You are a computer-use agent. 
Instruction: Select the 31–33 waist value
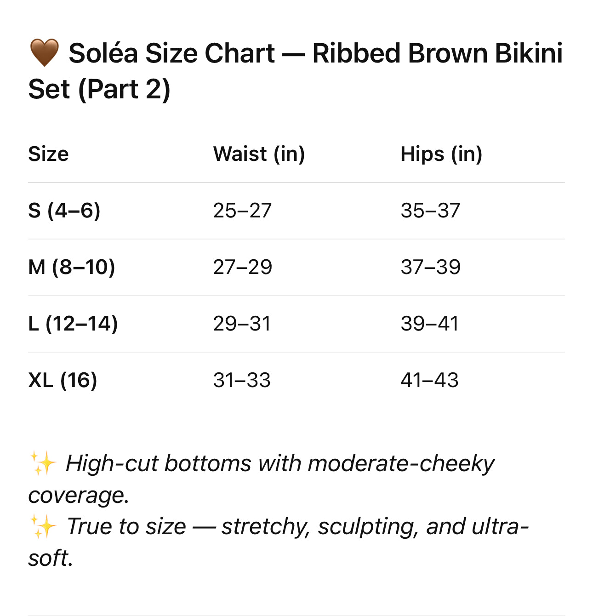(x=242, y=380)
